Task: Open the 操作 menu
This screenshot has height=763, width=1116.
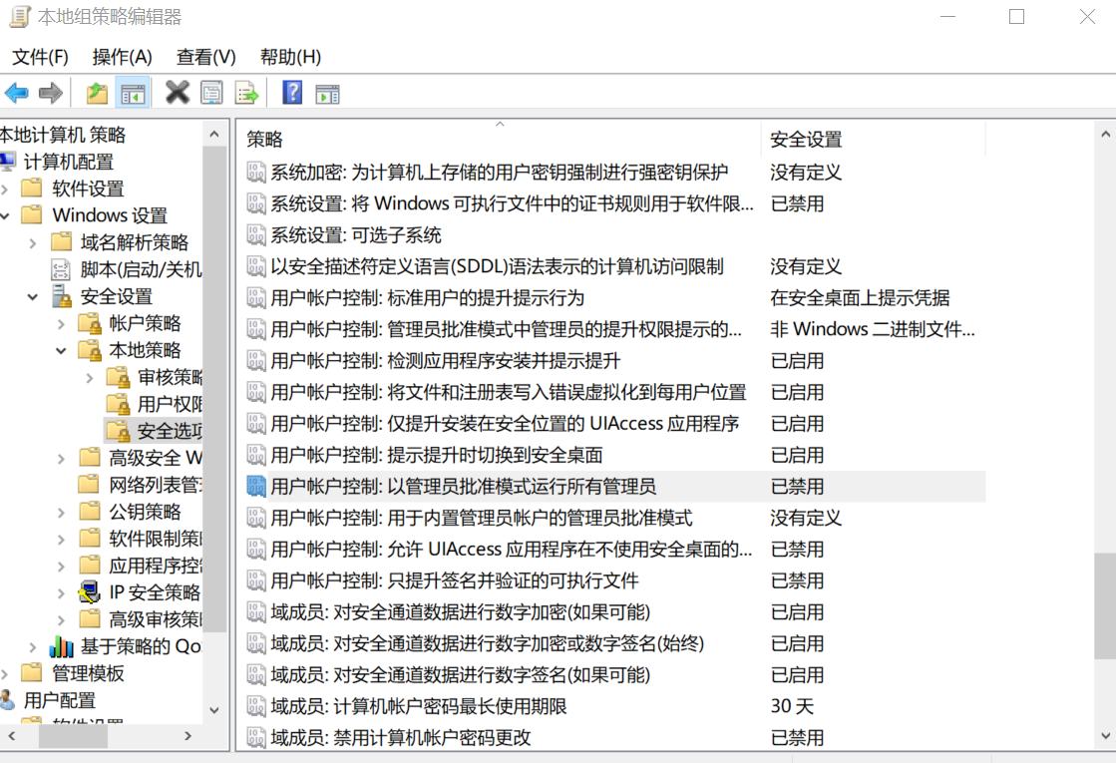Action: click(122, 57)
